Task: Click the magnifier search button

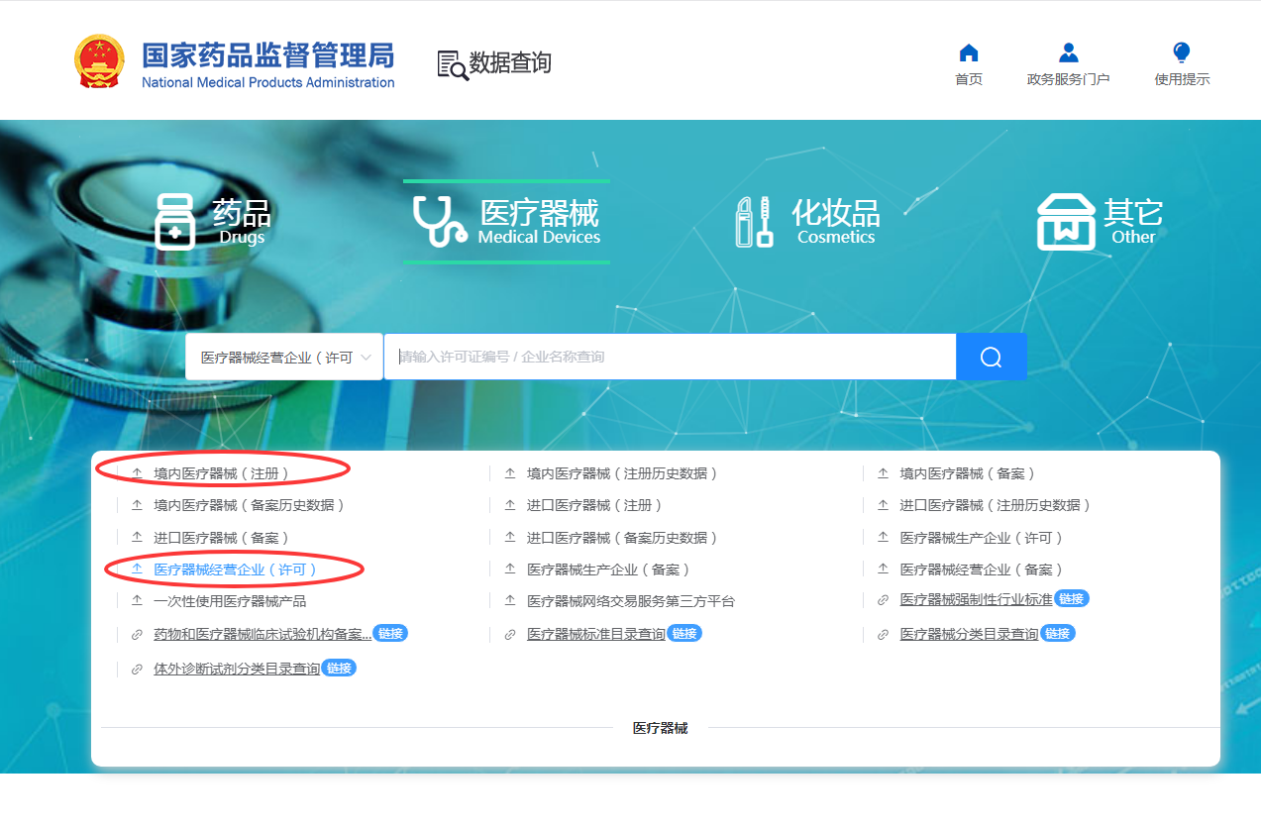Action: pyautogui.click(x=991, y=357)
